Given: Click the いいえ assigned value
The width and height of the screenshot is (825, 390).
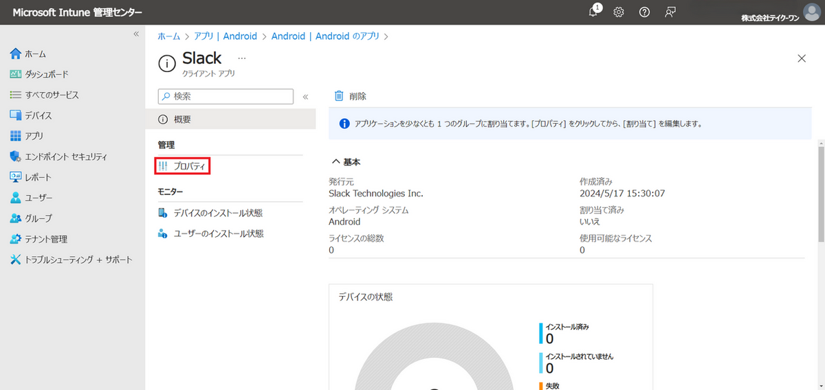Looking at the screenshot, I should 590,222.
